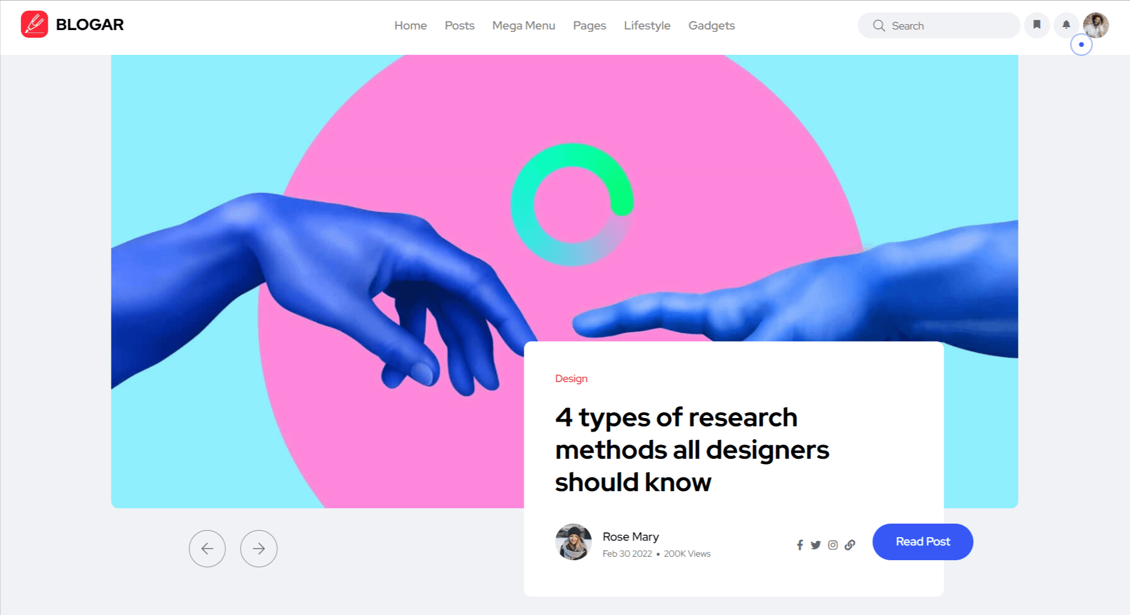Click the Read Post button
Image resolution: width=1130 pixels, height=615 pixels.
point(922,541)
